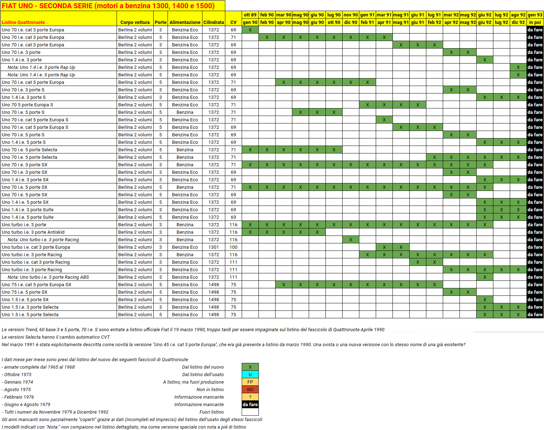The width and height of the screenshot is (544, 430).
Task: Select the feb 92 month header
Action: click(x=435, y=22)
